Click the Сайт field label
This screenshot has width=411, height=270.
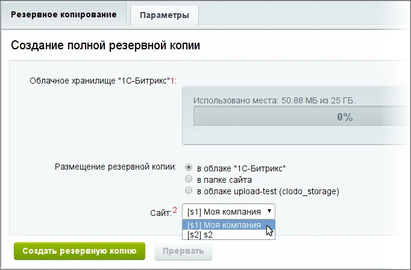point(161,213)
